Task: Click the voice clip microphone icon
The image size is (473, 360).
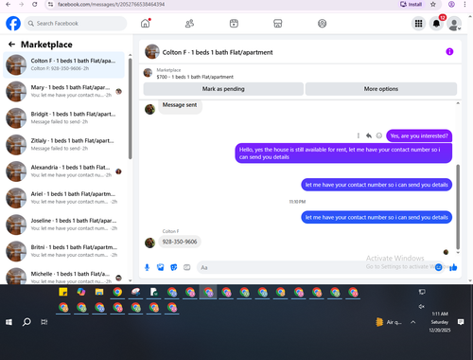Action: (x=147, y=268)
